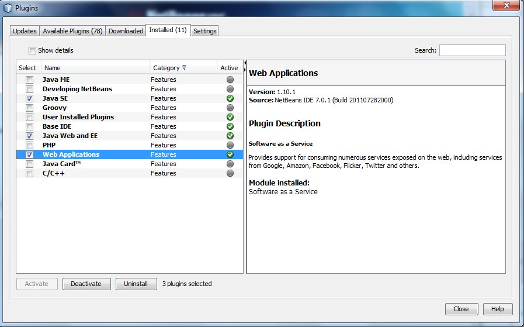Click the Plugins window title bar icon
The height and width of the screenshot is (327, 524).
click(x=8, y=7)
